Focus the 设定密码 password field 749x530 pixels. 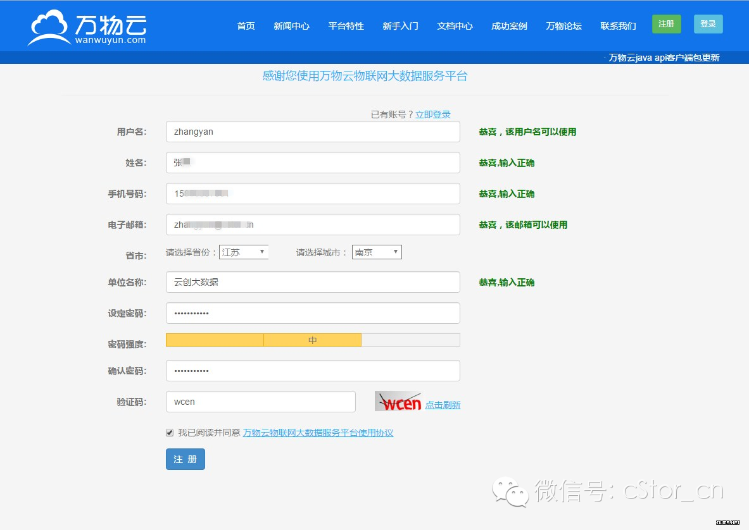(x=313, y=314)
